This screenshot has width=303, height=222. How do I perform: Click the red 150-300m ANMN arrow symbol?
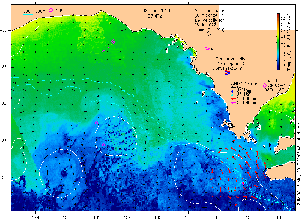pos(233,99)
